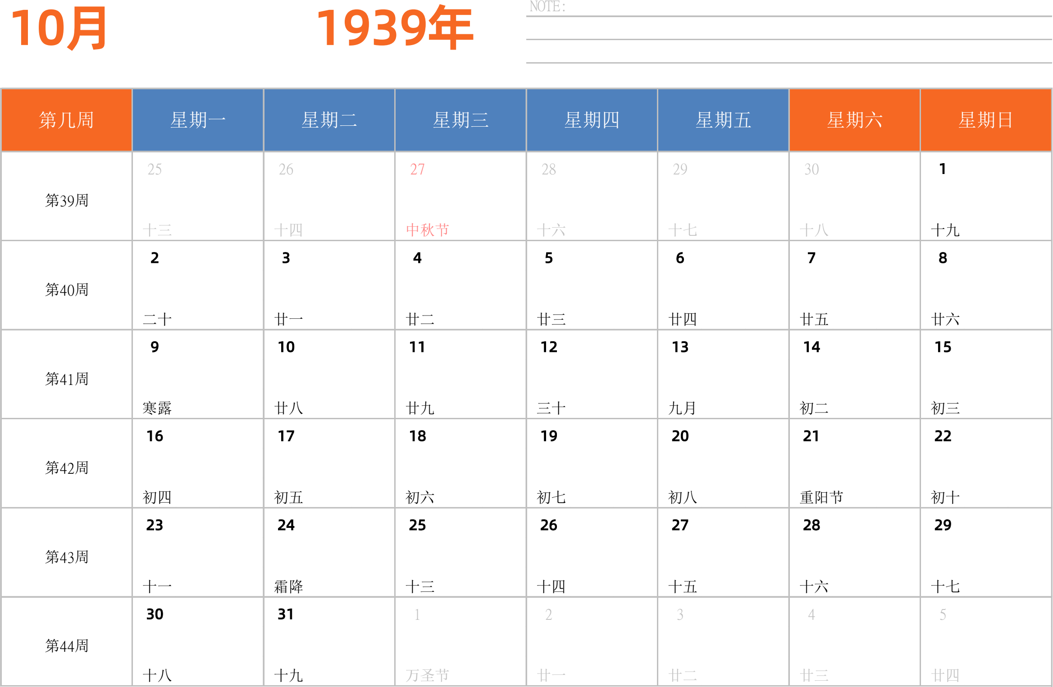Viewport: 1053px width, 687px height.
Task: Click the 廿六 lunar label under 8
Action: pyautogui.click(x=945, y=319)
